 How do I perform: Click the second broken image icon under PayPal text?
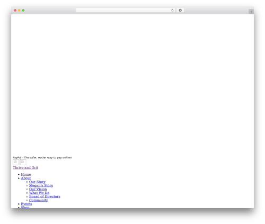click(x=23, y=162)
